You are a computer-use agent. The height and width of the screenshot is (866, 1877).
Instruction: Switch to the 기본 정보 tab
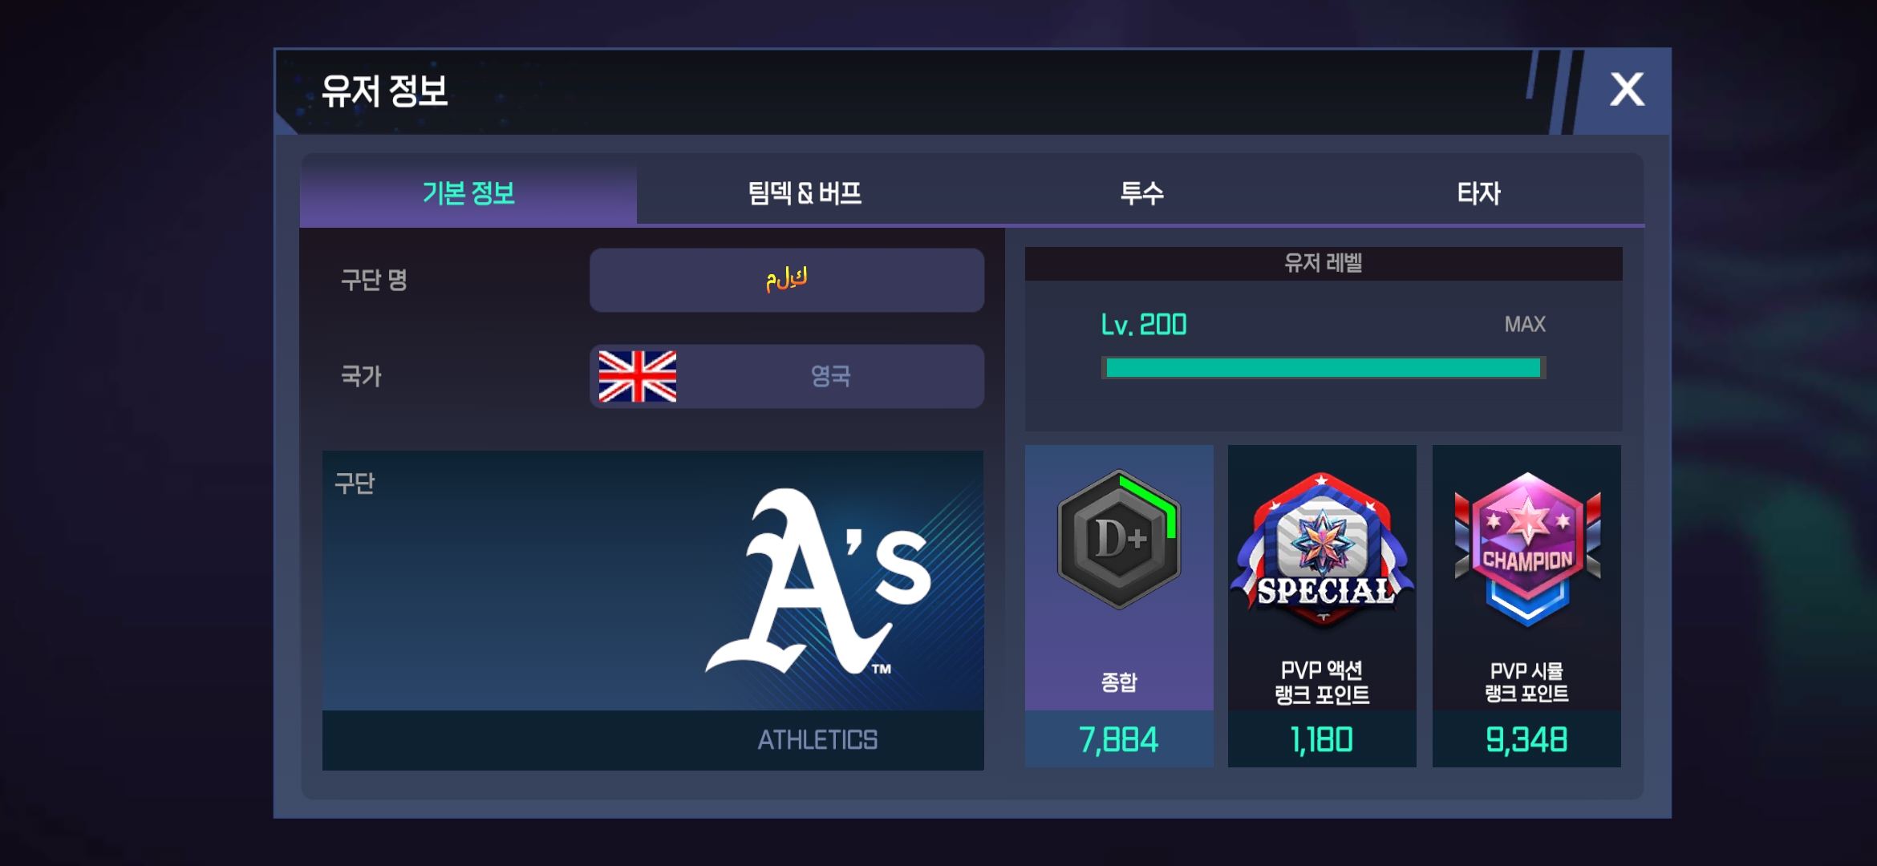point(468,193)
